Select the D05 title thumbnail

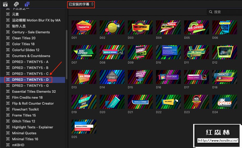(197, 27)
